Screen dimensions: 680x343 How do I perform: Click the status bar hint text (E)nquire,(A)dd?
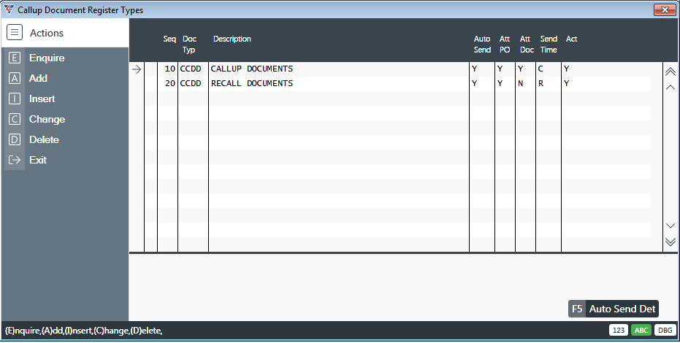click(84, 331)
